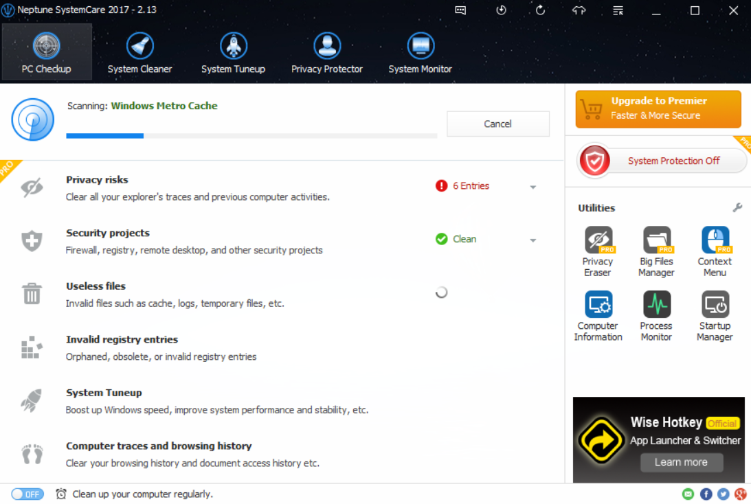Select the Privacy risks heading
Image resolution: width=751 pixels, height=504 pixels.
pos(98,180)
